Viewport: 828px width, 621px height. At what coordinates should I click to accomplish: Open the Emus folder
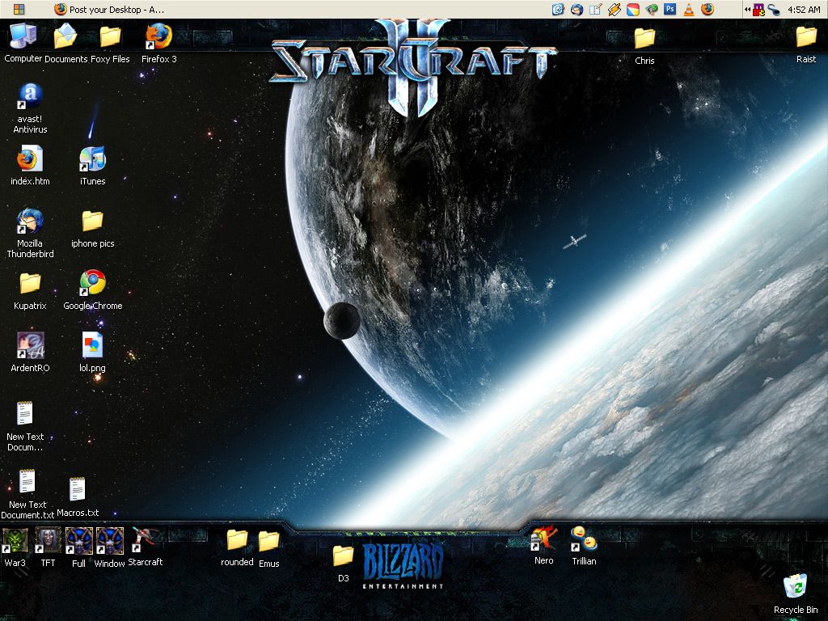point(268,548)
